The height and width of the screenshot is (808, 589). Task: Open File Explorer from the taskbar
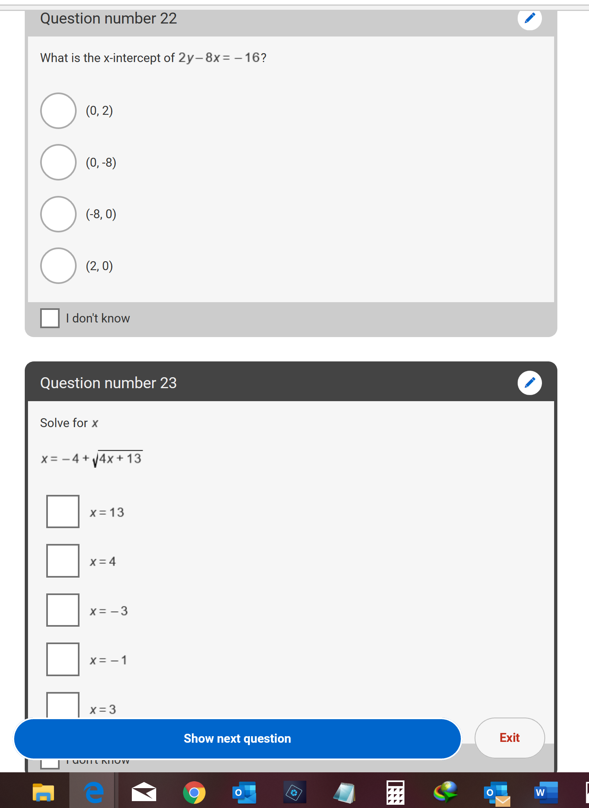(x=43, y=792)
